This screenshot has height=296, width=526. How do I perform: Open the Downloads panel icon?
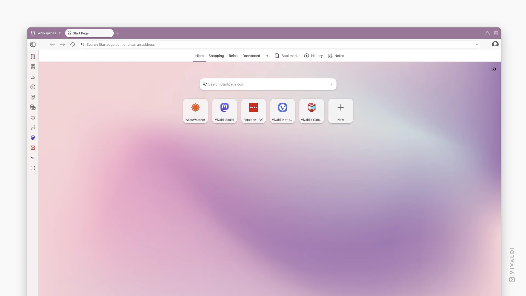click(33, 77)
